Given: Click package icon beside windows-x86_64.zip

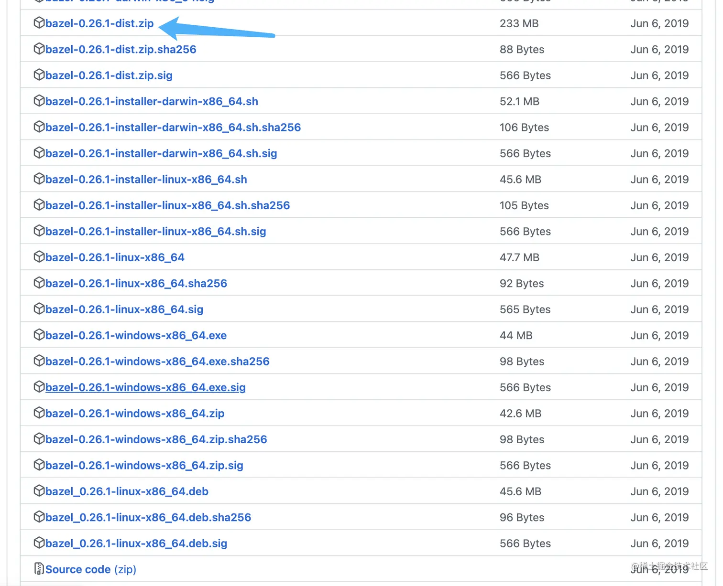Looking at the screenshot, I should click(39, 413).
